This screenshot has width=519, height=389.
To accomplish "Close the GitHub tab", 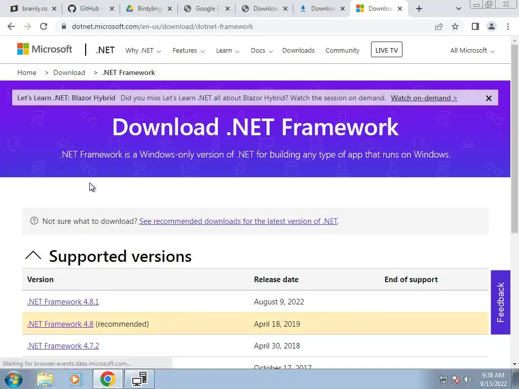I will [112, 9].
